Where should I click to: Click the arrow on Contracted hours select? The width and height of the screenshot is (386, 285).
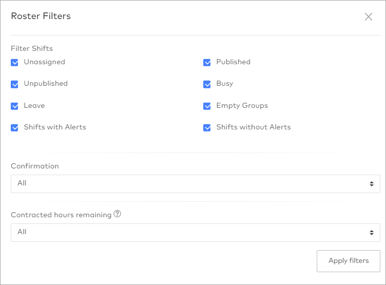pyautogui.click(x=371, y=232)
